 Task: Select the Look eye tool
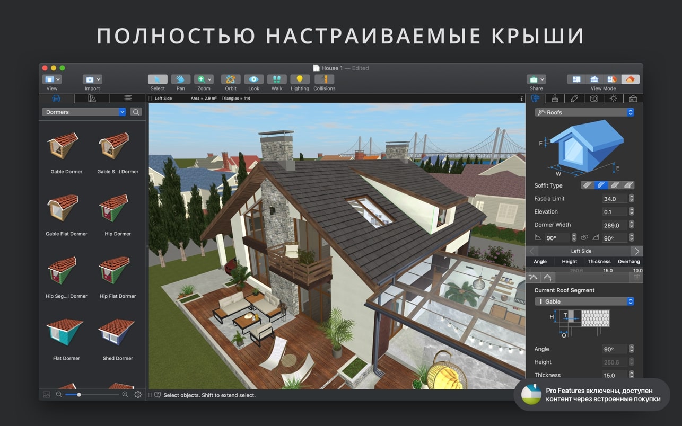(253, 79)
